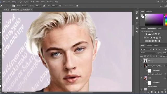167x94 pixels.
Task: Switch to the Paths tab
Action: coord(156,45)
